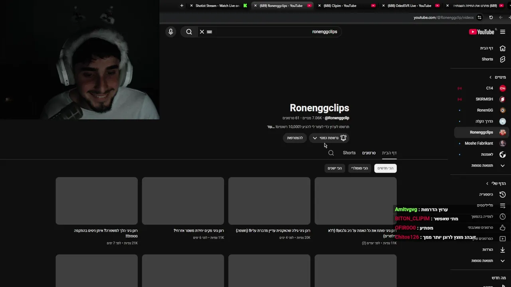Sort videos by oldest 'הכי ישנים' chip

pos(335,168)
